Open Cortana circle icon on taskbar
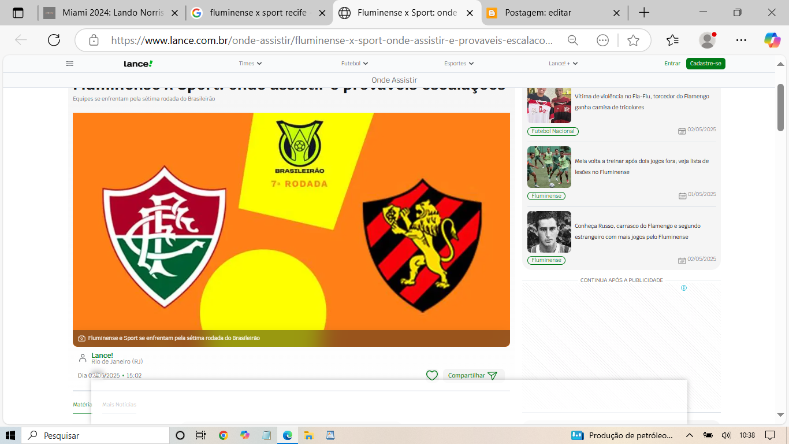The image size is (789, 444). click(180, 435)
